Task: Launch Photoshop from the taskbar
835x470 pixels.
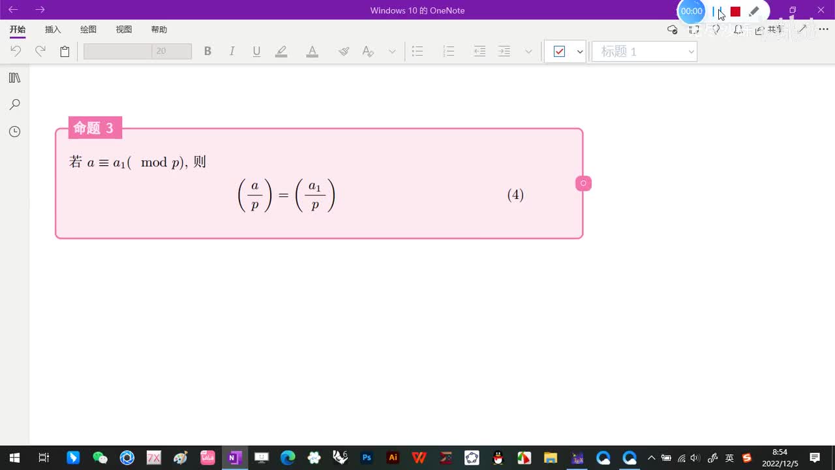Action: coord(367,458)
